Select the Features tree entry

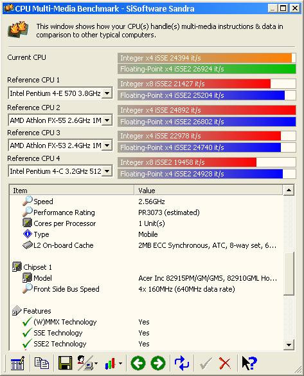pos(37,311)
